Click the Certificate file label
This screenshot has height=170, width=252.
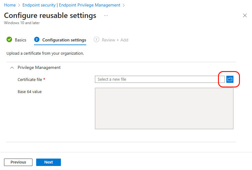[x=30, y=79]
